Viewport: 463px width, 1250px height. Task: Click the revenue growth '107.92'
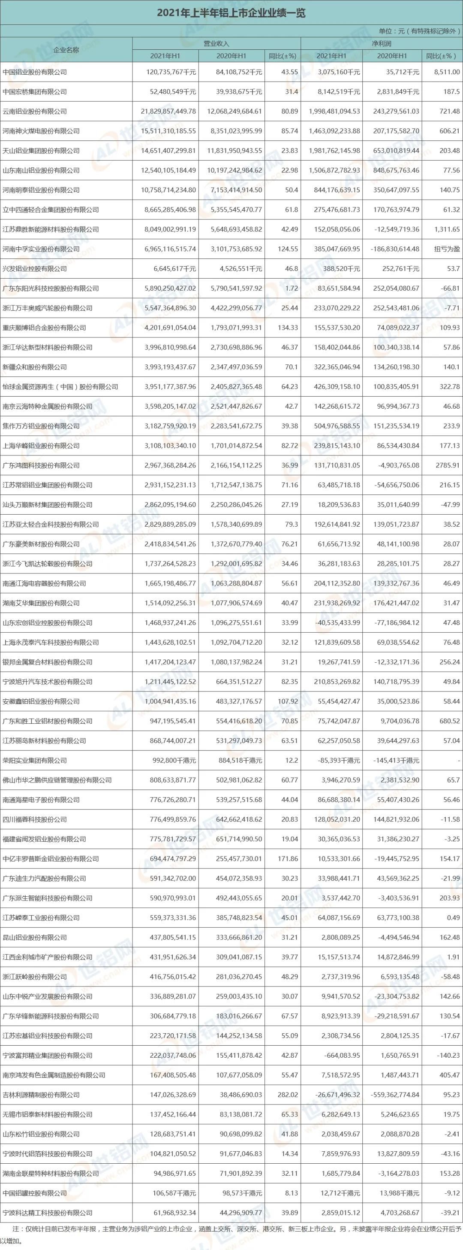[x=288, y=701]
